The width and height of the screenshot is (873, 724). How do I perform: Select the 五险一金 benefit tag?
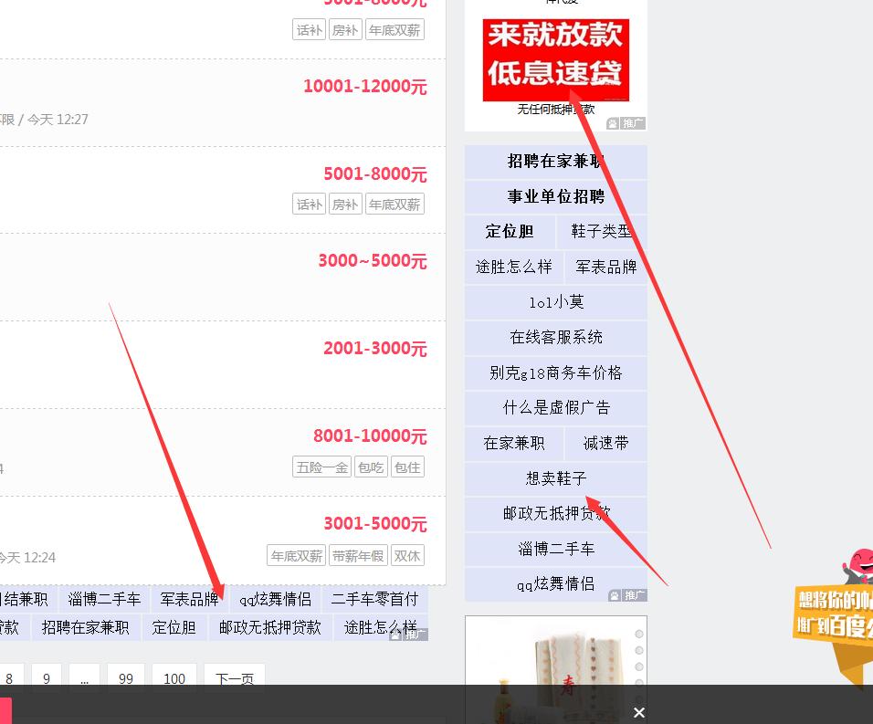pyautogui.click(x=321, y=467)
